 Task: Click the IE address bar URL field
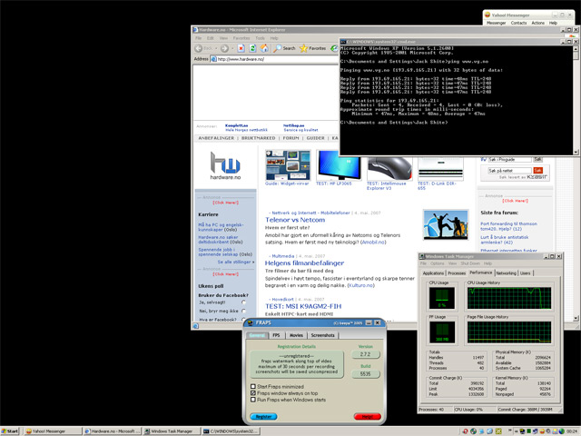[x=274, y=59]
